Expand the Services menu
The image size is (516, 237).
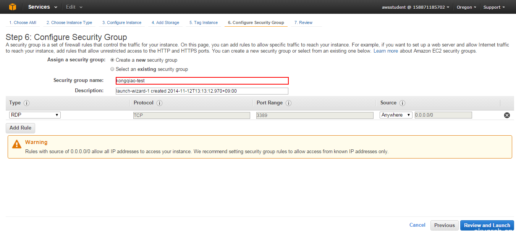(x=42, y=7)
